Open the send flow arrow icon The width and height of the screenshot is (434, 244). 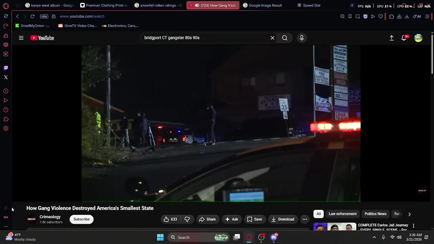click(x=373, y=16)
